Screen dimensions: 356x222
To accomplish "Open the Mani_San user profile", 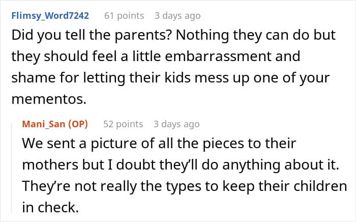I will (46, 124).
